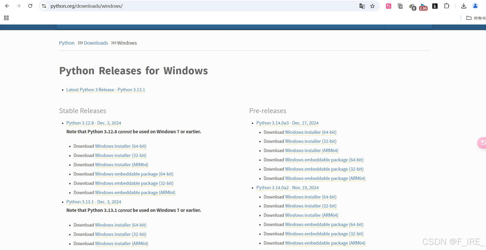Click the black K extension icon
Screen dimensions: 486x250
coord(435,6)
